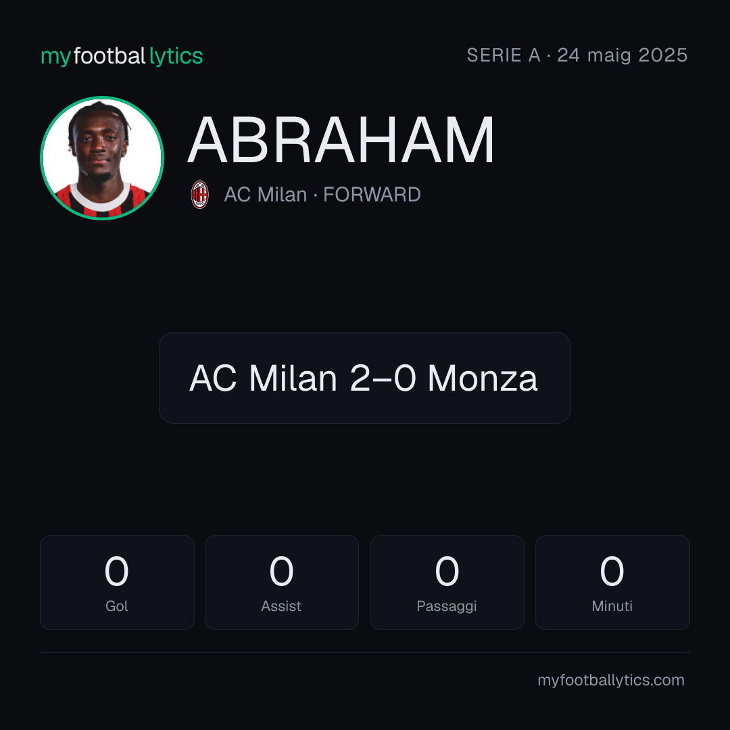The image size is (730, 730).
Task: Select the Minuti stat card
Action: point(612,583)
